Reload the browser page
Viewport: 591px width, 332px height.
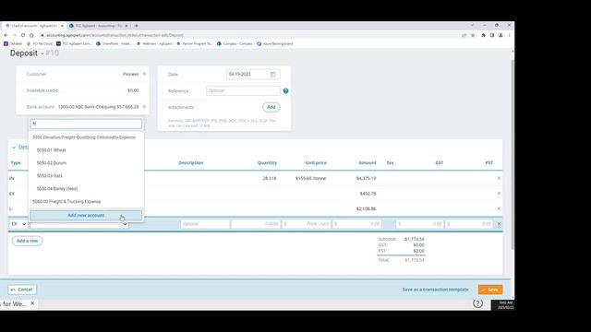[23, 35]
